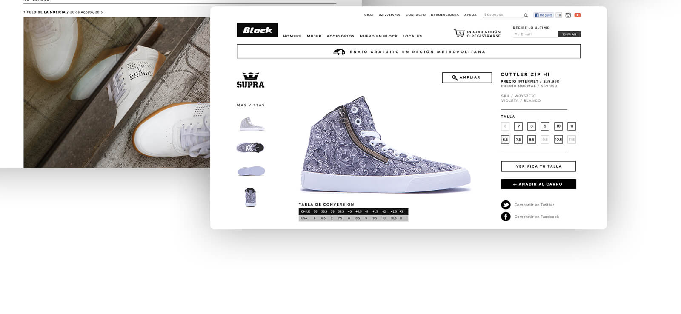The height and width of the screenshot is (314, 681).
Task: Open the shopping cart icon
Action: [x=459, y=33]
